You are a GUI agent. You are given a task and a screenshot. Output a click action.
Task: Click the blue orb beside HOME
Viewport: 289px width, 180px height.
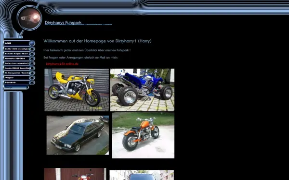[x=32, y=43]
